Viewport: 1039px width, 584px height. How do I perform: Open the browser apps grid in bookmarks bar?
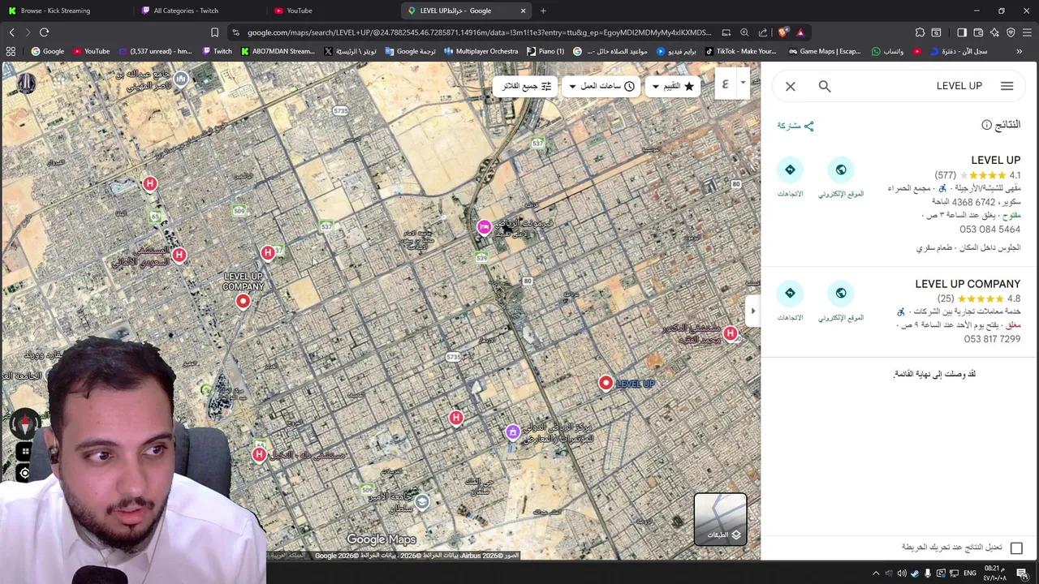(x=11, y=51)
